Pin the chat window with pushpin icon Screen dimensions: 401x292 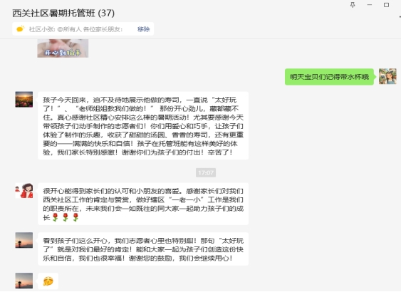point(353,5)
